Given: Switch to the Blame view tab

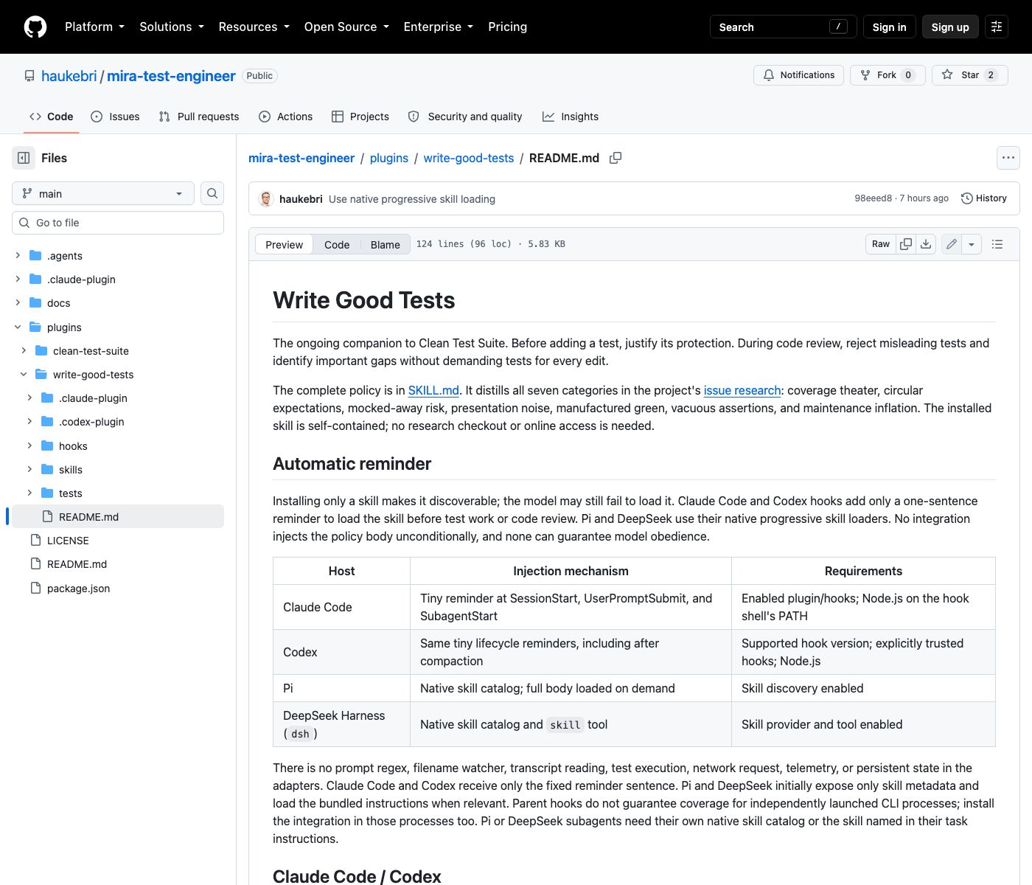Looking at the screenshot, I should (x=385, y=244).
